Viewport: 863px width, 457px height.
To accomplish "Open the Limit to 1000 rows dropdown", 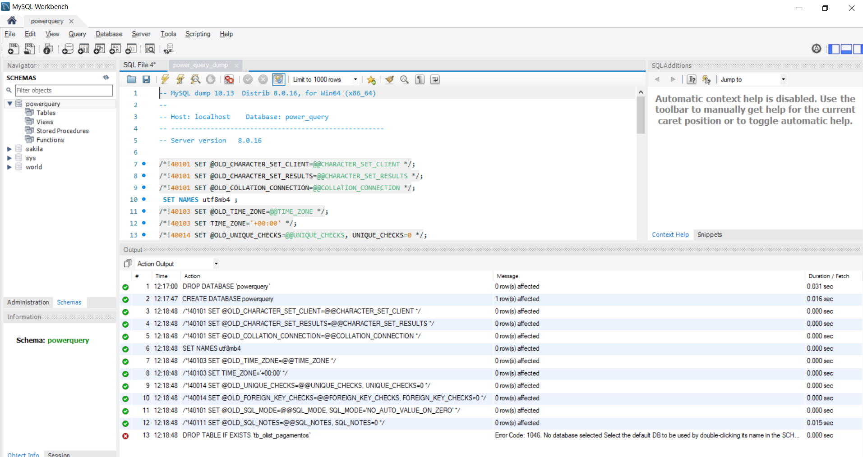I will (x=355, y=79).
